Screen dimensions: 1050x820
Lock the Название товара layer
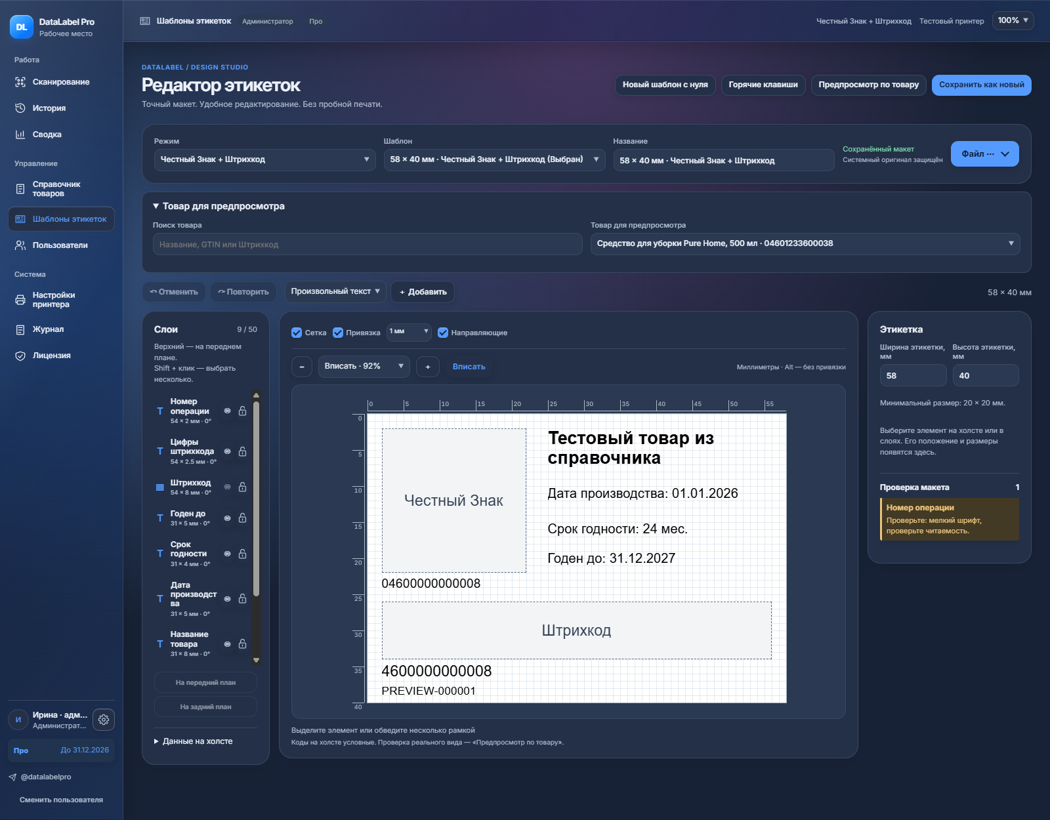242,644
